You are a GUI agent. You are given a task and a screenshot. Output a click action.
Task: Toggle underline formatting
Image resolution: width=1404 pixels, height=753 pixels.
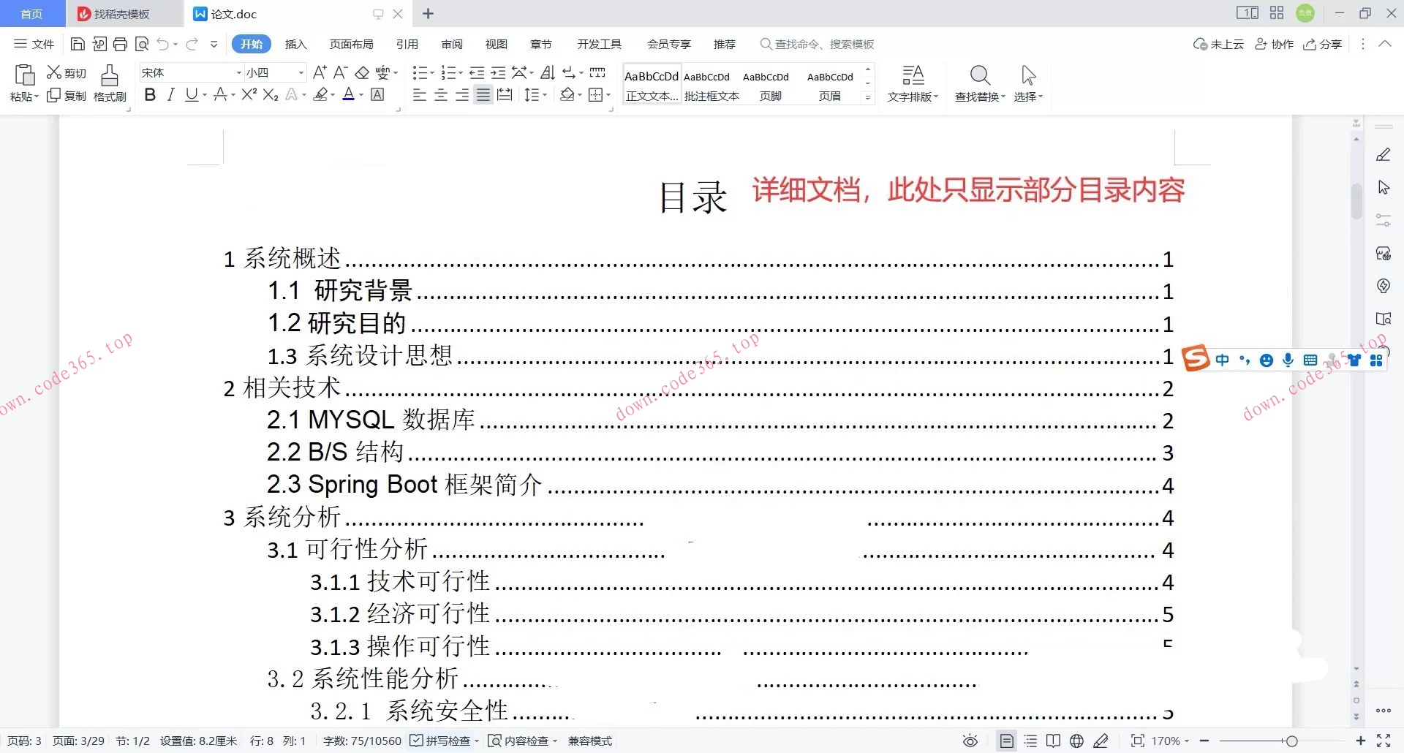(x=191, y=95)
